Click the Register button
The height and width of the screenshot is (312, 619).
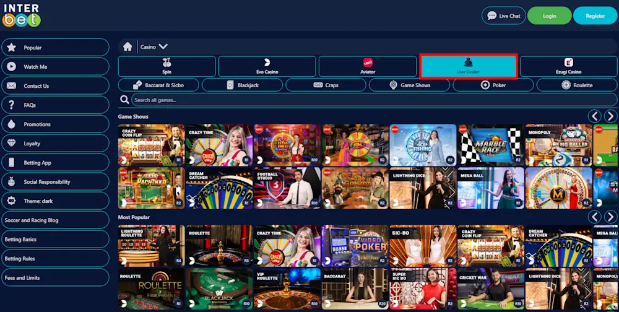pos(595,16)
